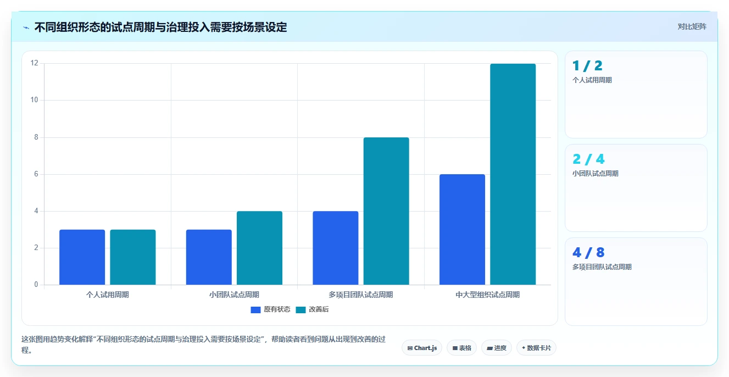
Task: Toggle the 改善后 legend item
Action: (x=312, y=309)
